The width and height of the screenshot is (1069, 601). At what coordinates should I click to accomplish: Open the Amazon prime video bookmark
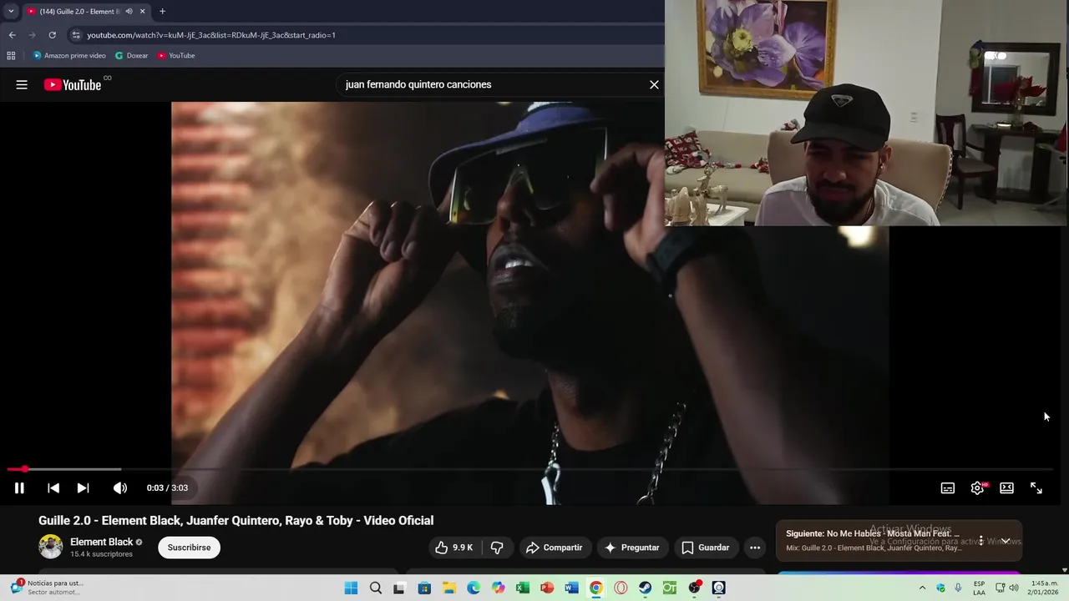click(x=69, y=56)
